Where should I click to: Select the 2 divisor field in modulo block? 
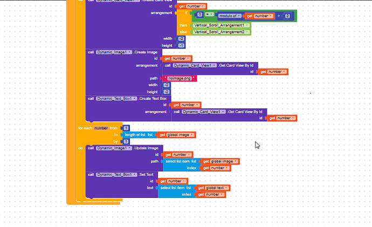point(287,16)
